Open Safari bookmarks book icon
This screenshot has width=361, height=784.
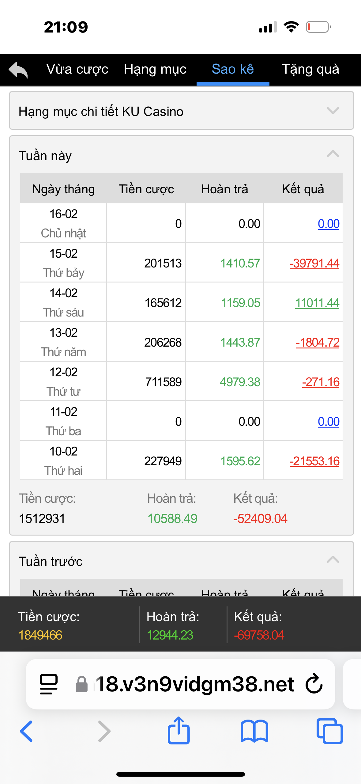point(254,731)
